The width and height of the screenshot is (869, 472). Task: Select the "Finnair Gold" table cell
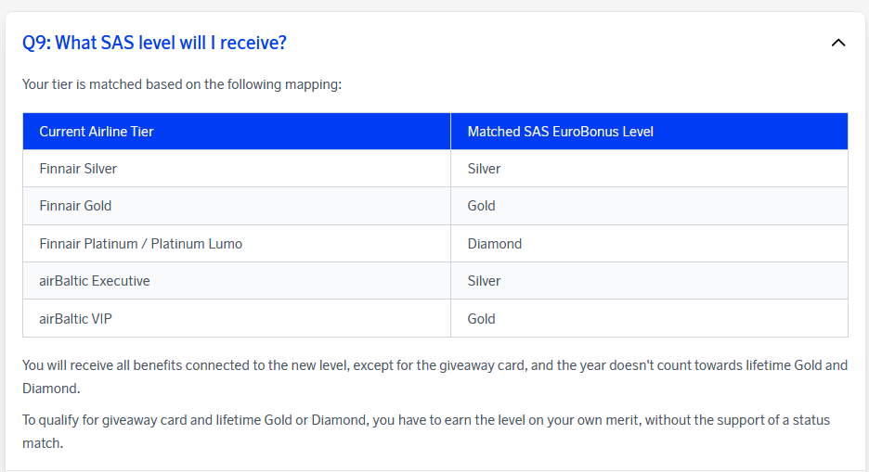coord(75,206)
